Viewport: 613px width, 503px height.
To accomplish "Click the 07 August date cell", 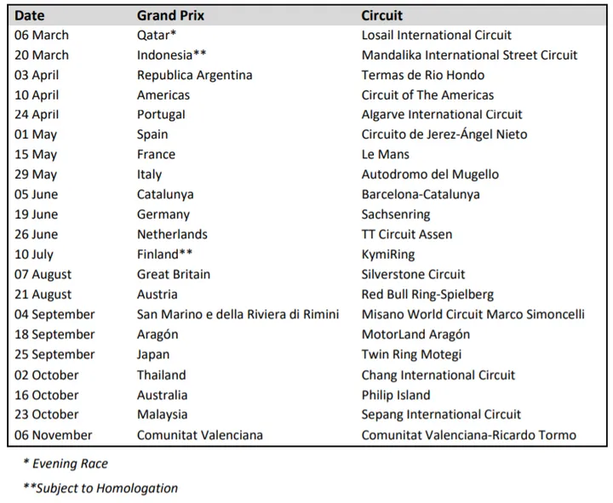I will [x=43, y=274].
